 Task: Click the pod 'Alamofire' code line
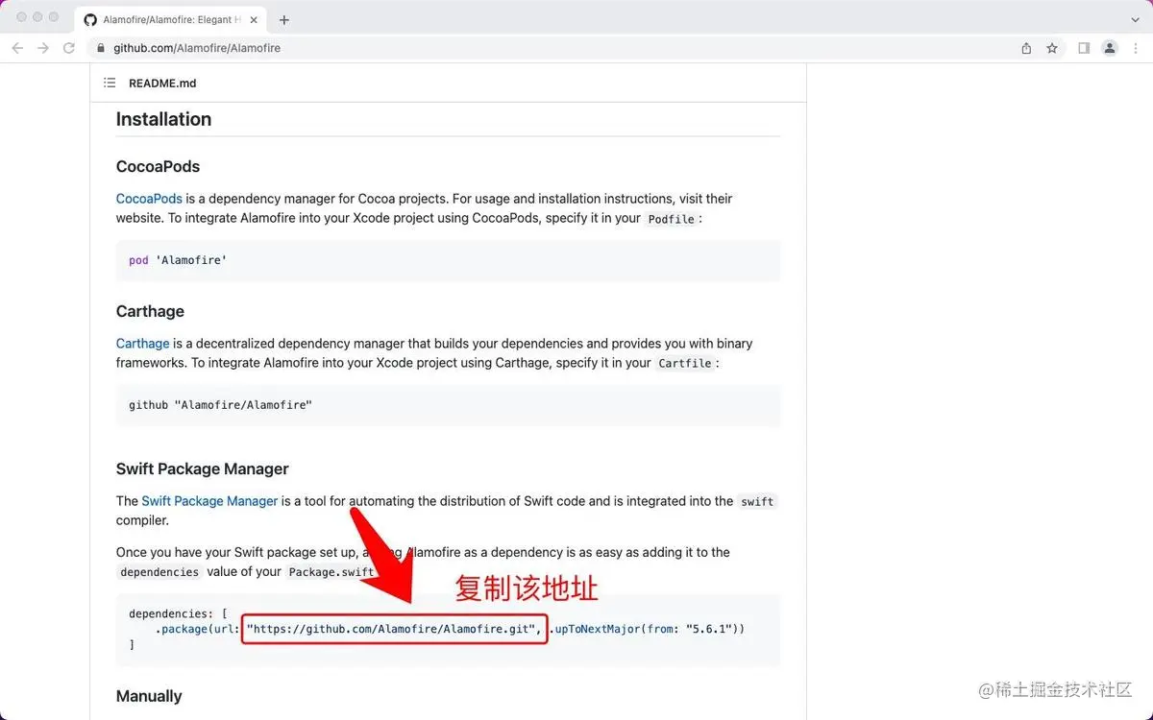(x=178, y=260)
